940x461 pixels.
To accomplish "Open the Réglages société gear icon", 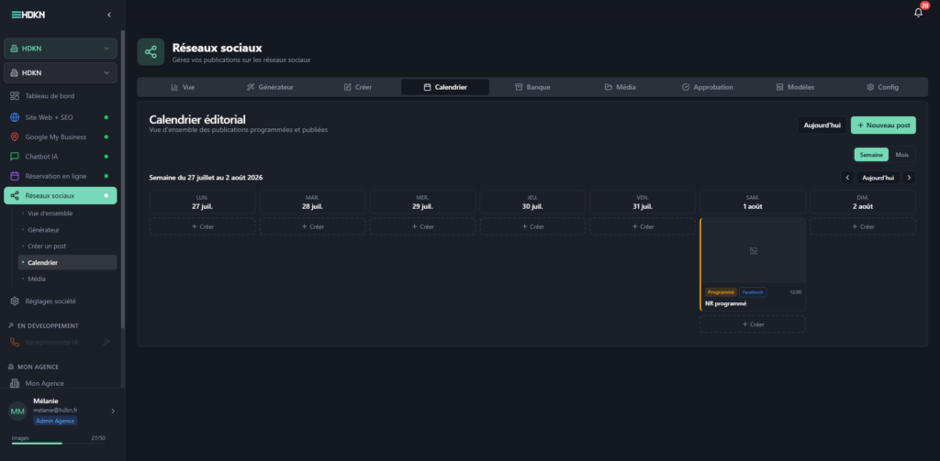I will pyautogui.click(x=15, y=302).
